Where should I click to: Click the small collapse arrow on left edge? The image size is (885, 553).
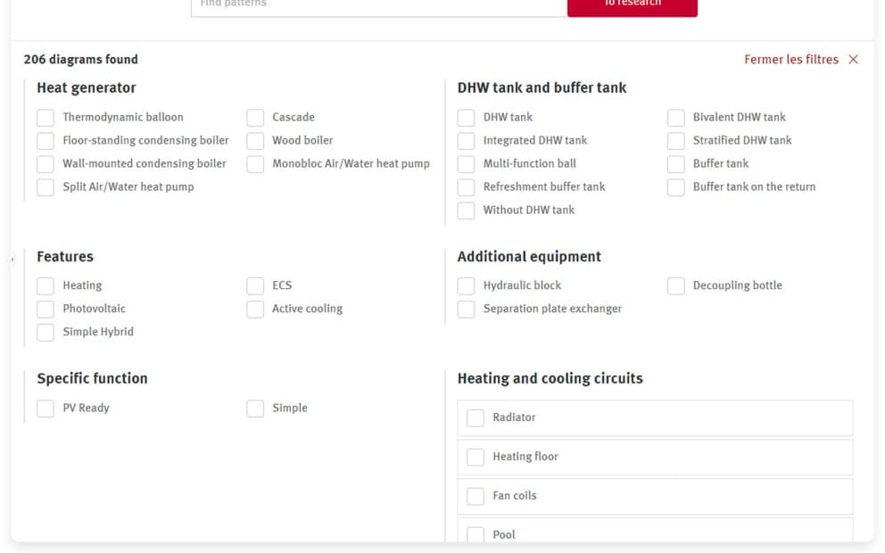tap(12, 260)
